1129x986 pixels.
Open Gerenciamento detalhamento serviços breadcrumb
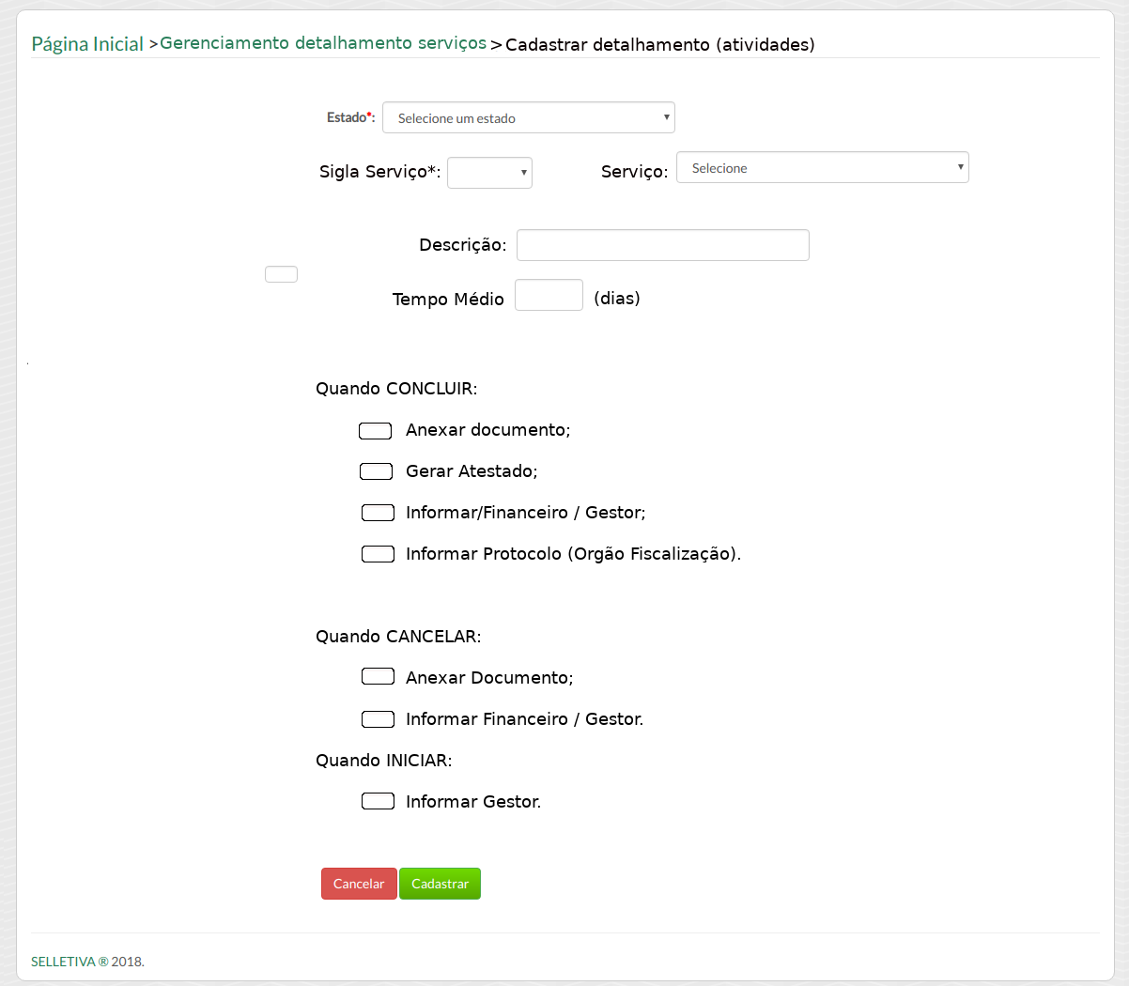pos(323,43)
